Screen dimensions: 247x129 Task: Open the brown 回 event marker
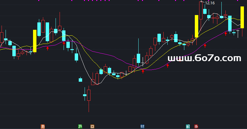coord(92,127)
